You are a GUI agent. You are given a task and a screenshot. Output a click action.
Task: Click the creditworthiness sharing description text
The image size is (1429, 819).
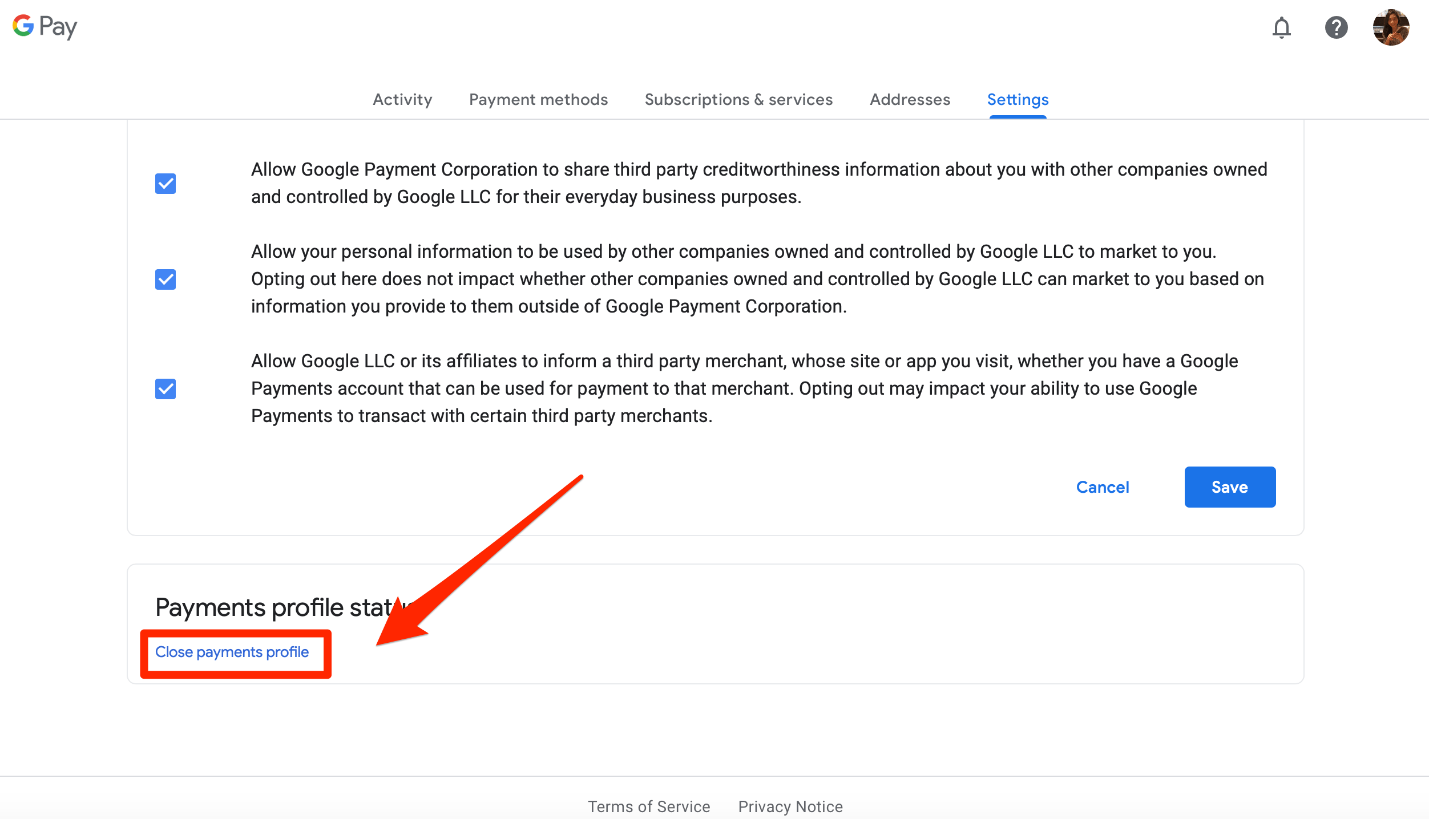[758, 183]
